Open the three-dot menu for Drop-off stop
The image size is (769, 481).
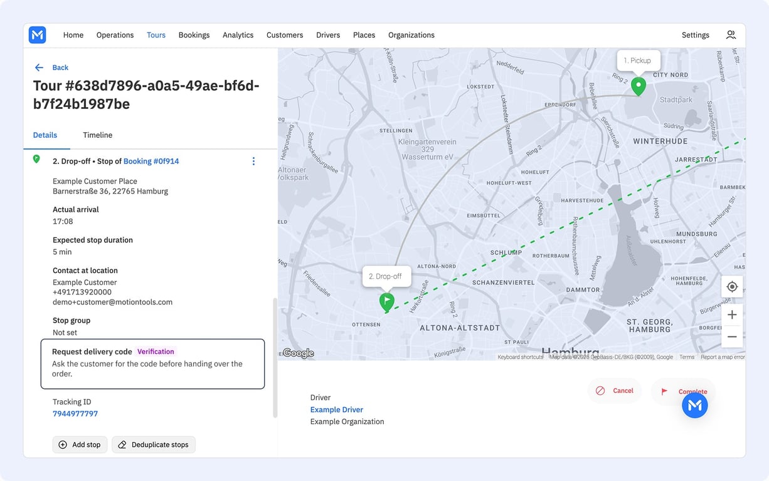pyautogui.click(x=253, y=162)
